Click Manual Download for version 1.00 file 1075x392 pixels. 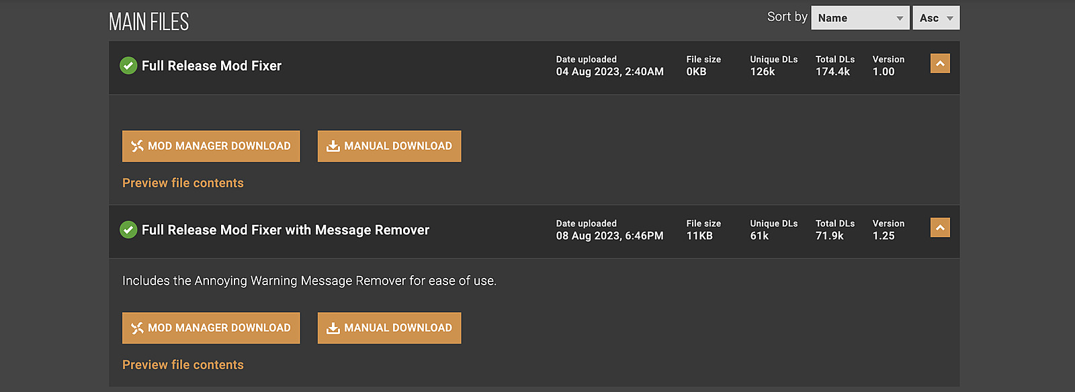(x=389, y=146)
